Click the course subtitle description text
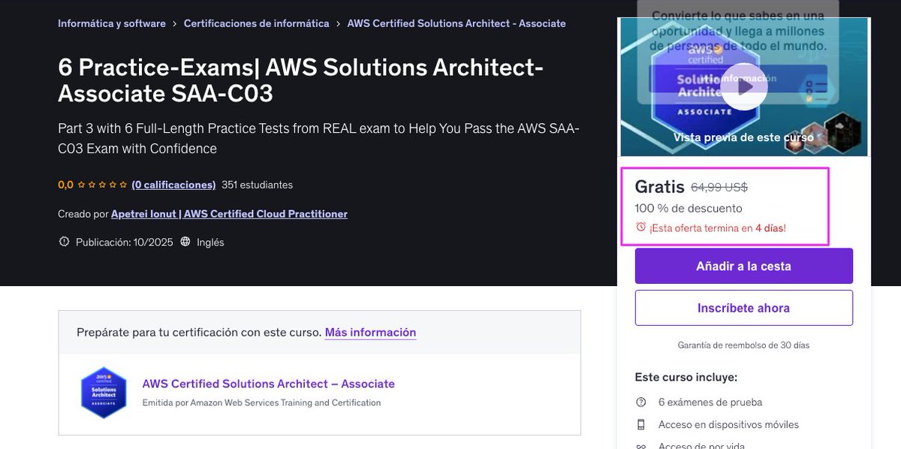This screenshot has height=449, width=901. point(318,138)
